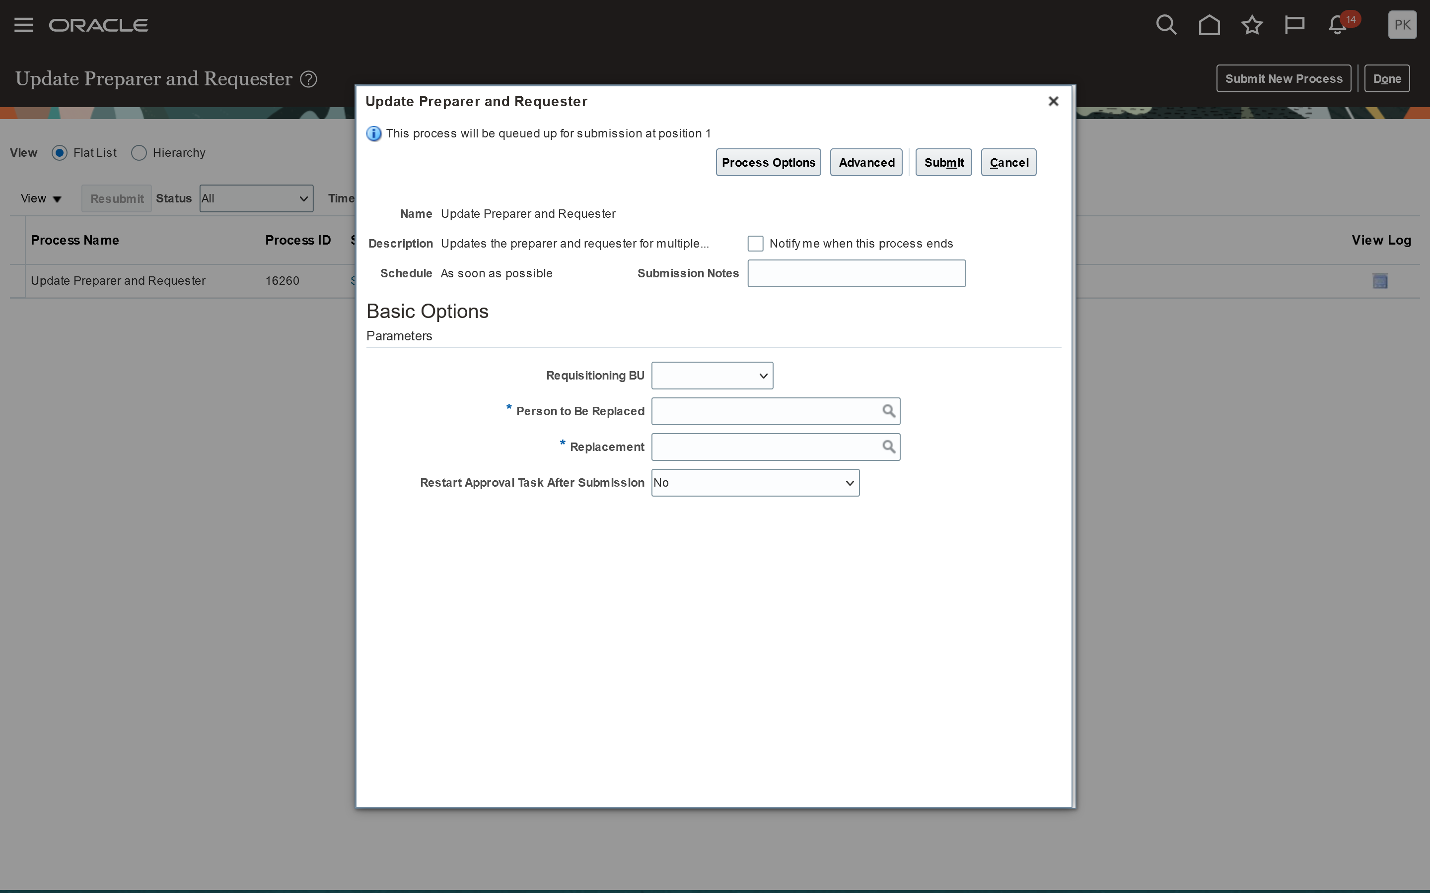Open the Watchlist flag icon
This screenshot has width=1430, height=893.
tap(1294, 25)
